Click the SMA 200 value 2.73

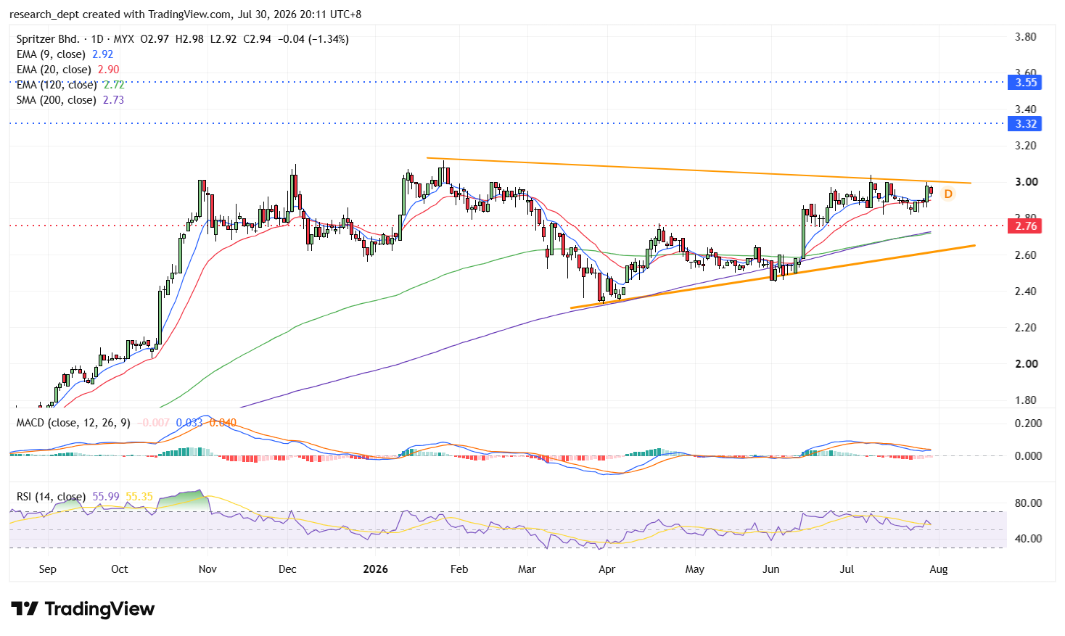tap(114, 100)
